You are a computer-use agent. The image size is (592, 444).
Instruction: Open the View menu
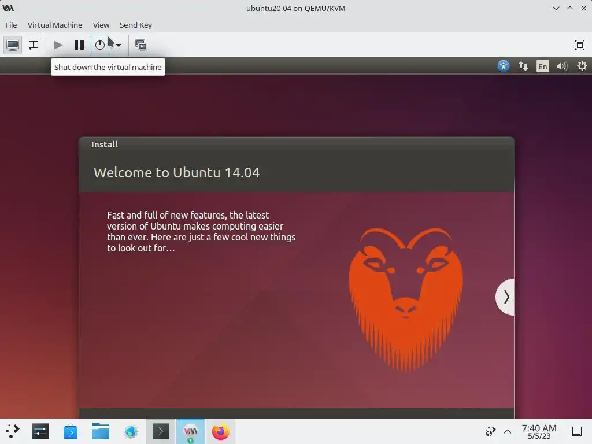[101, 25]
